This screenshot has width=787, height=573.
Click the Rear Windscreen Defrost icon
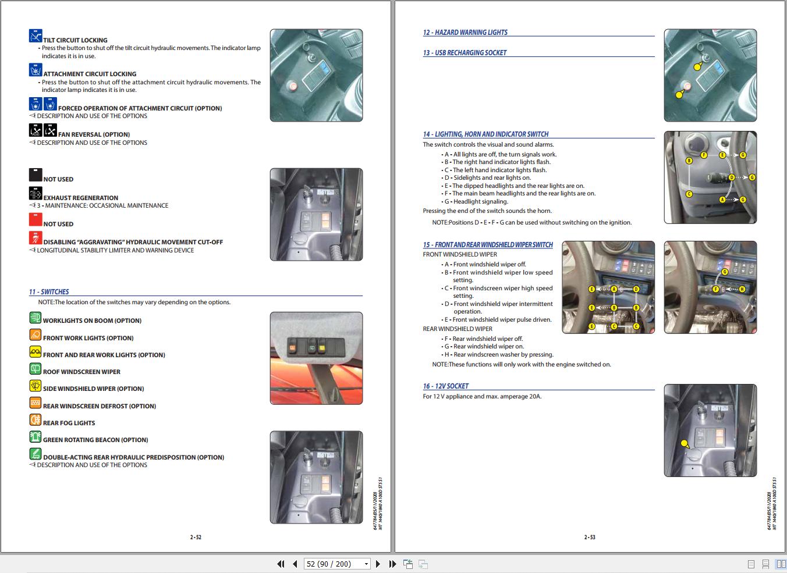click(x=36, y=403)
